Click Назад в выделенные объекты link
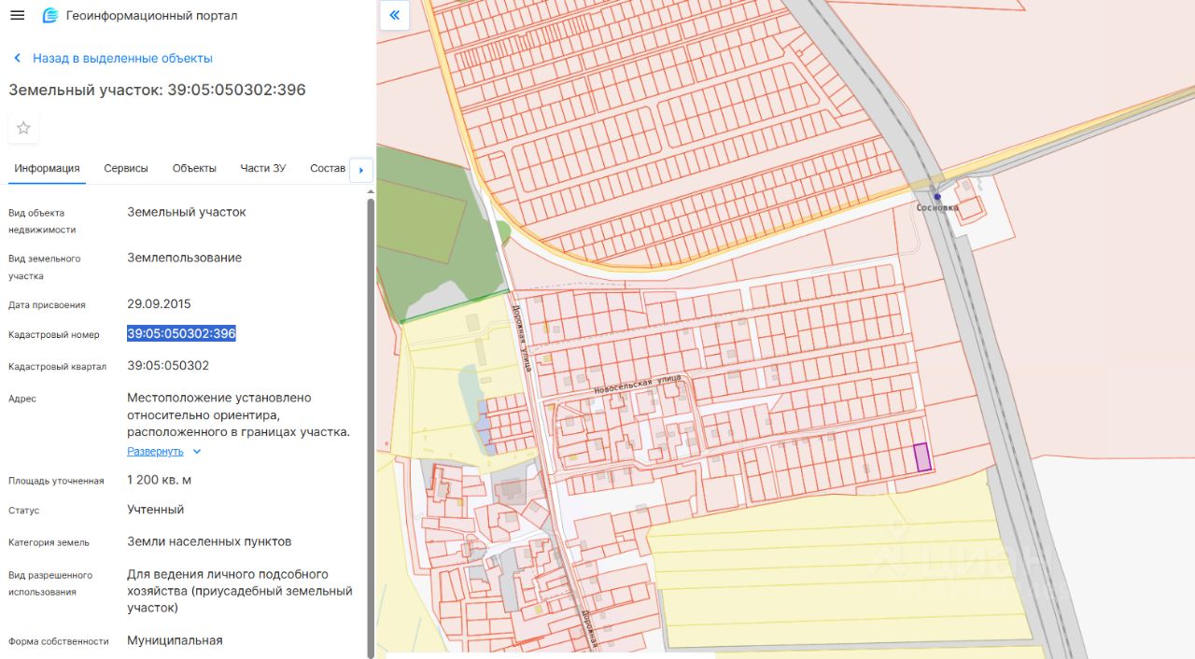 (122, 58)
